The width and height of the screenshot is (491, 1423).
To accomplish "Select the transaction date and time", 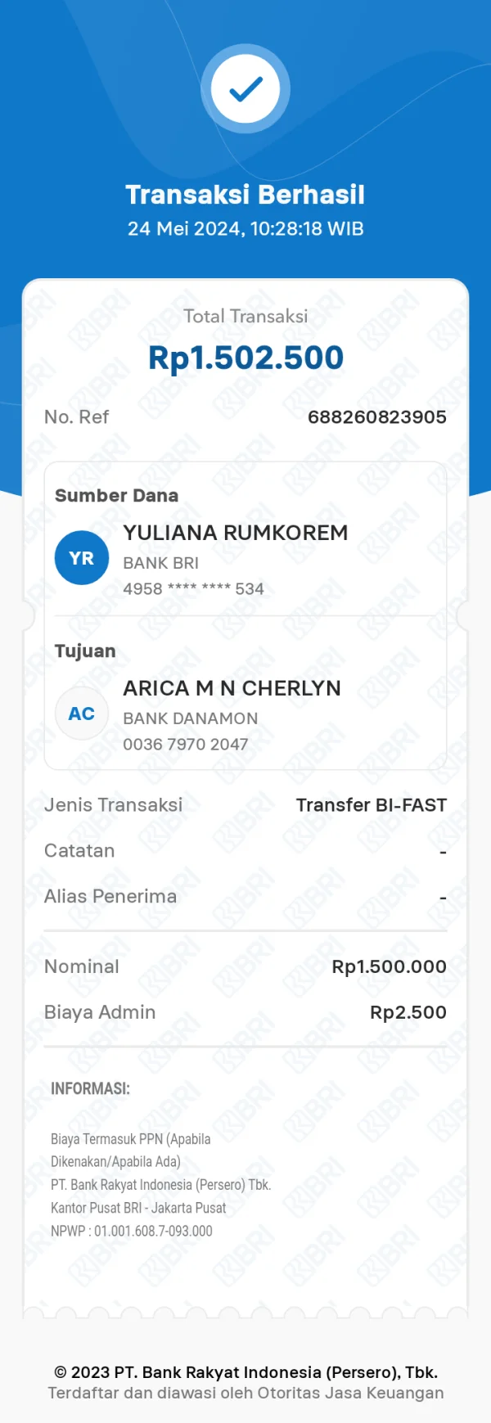I will coord(245,229).
